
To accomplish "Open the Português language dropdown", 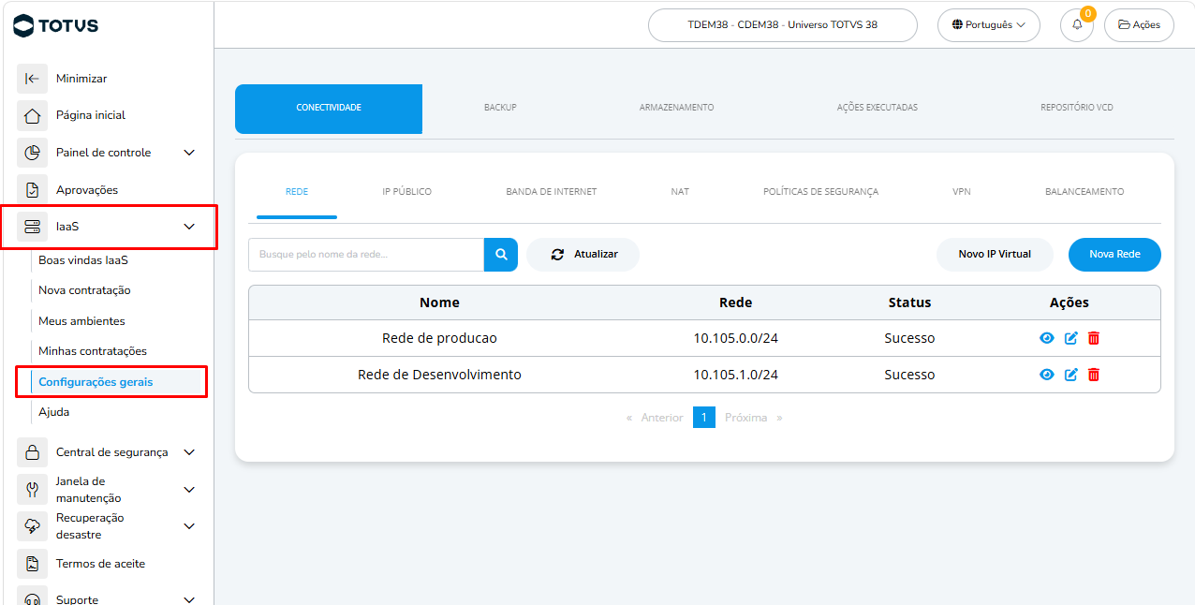I will (x=989, y=25).
